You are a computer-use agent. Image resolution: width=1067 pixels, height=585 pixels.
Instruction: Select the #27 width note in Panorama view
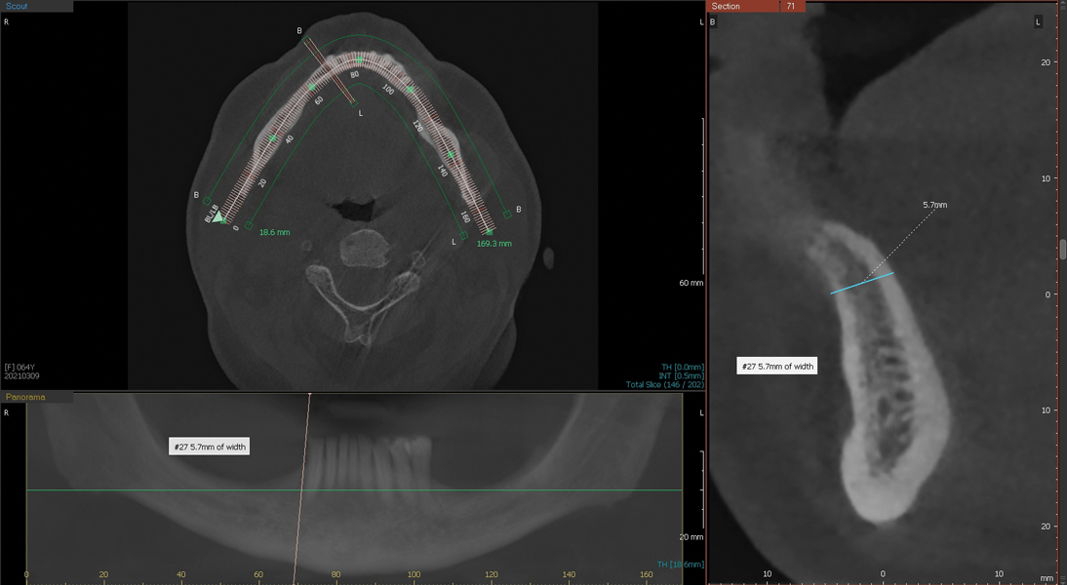[x=208, y=447]
